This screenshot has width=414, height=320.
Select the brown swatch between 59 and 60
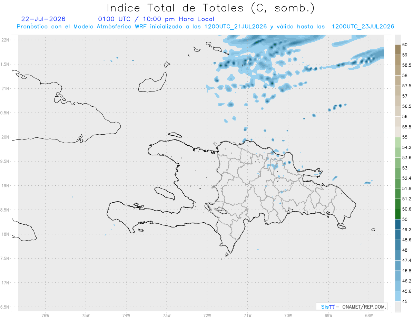[398, 50]
